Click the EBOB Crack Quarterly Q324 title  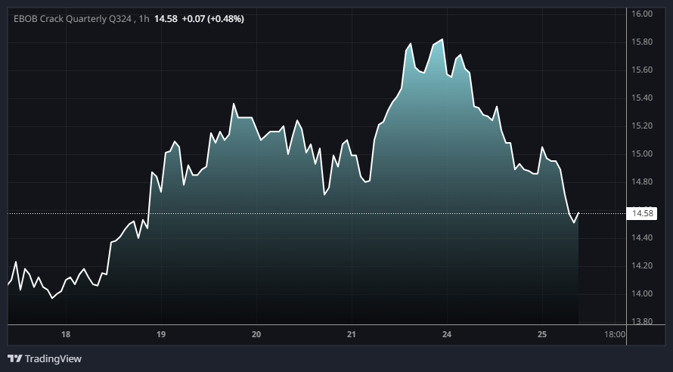[x=71, y=18]
